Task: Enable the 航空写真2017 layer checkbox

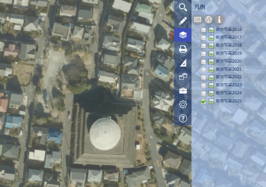Action: pos(204,38)
